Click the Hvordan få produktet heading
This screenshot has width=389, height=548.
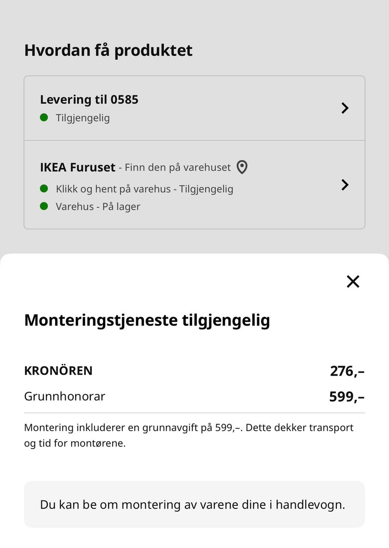click(109, 50)
